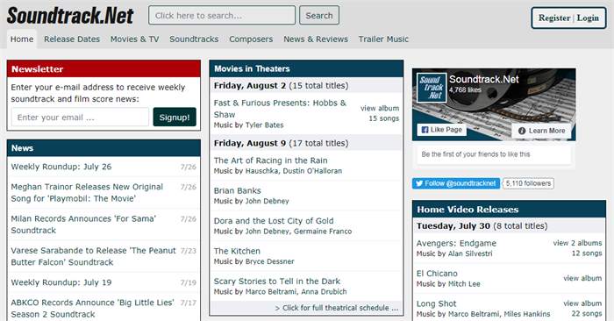This screenshot has width=614, height=321.
Task: Open the Register link
Action: tap(554, 18)
